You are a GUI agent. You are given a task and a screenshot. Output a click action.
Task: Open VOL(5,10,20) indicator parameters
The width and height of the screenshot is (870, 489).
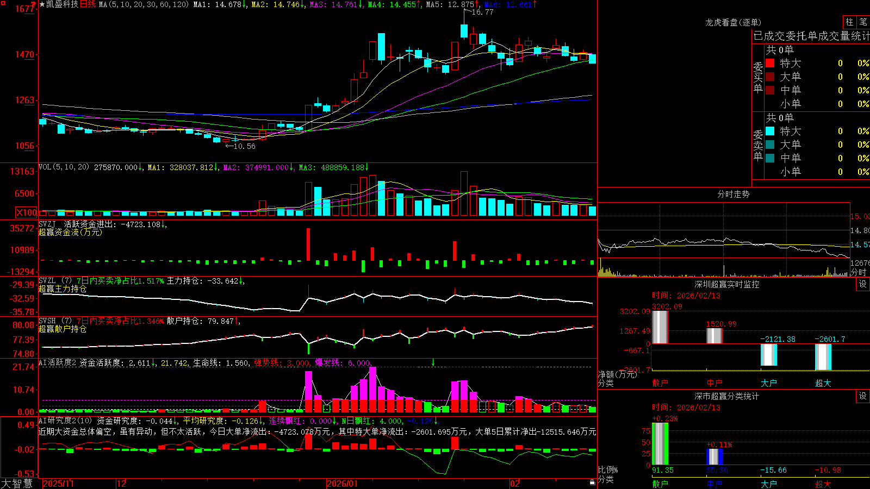tap(64, 167)
